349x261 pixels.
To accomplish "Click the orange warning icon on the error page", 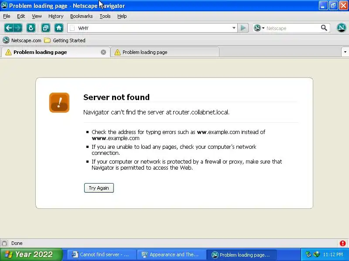I will 59,103.
